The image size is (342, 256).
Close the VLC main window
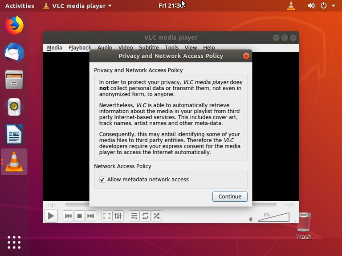(x=293, y=38)
